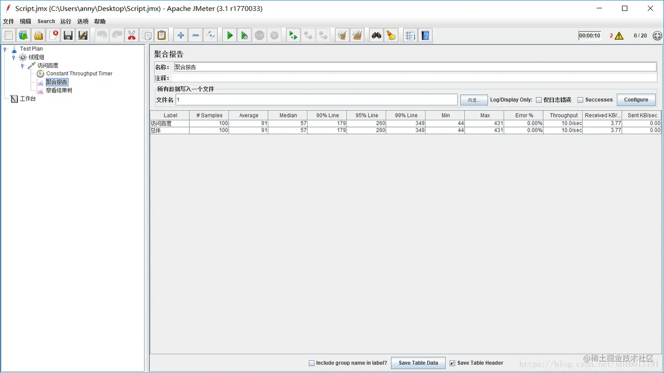The width and height of the screenshot is (664, 373).
Task: Collapse the Test Plan tree node
Action: tap(5, 49)
